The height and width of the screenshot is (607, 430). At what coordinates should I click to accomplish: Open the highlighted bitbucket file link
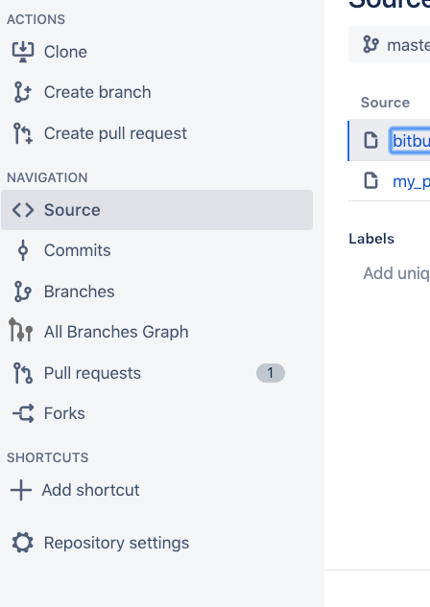pyautogui.click(x=410, y=141)
